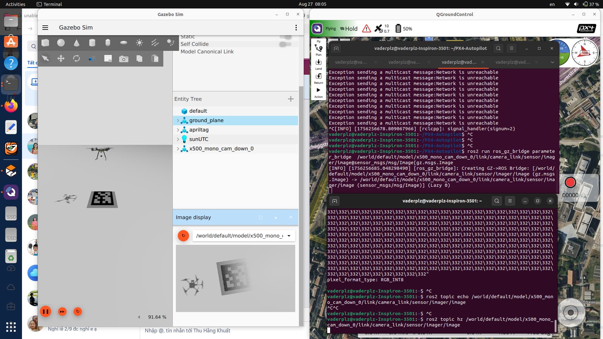Open the Gazebo hamburger menu
The image size is (603, 339).
click(45, 28)
